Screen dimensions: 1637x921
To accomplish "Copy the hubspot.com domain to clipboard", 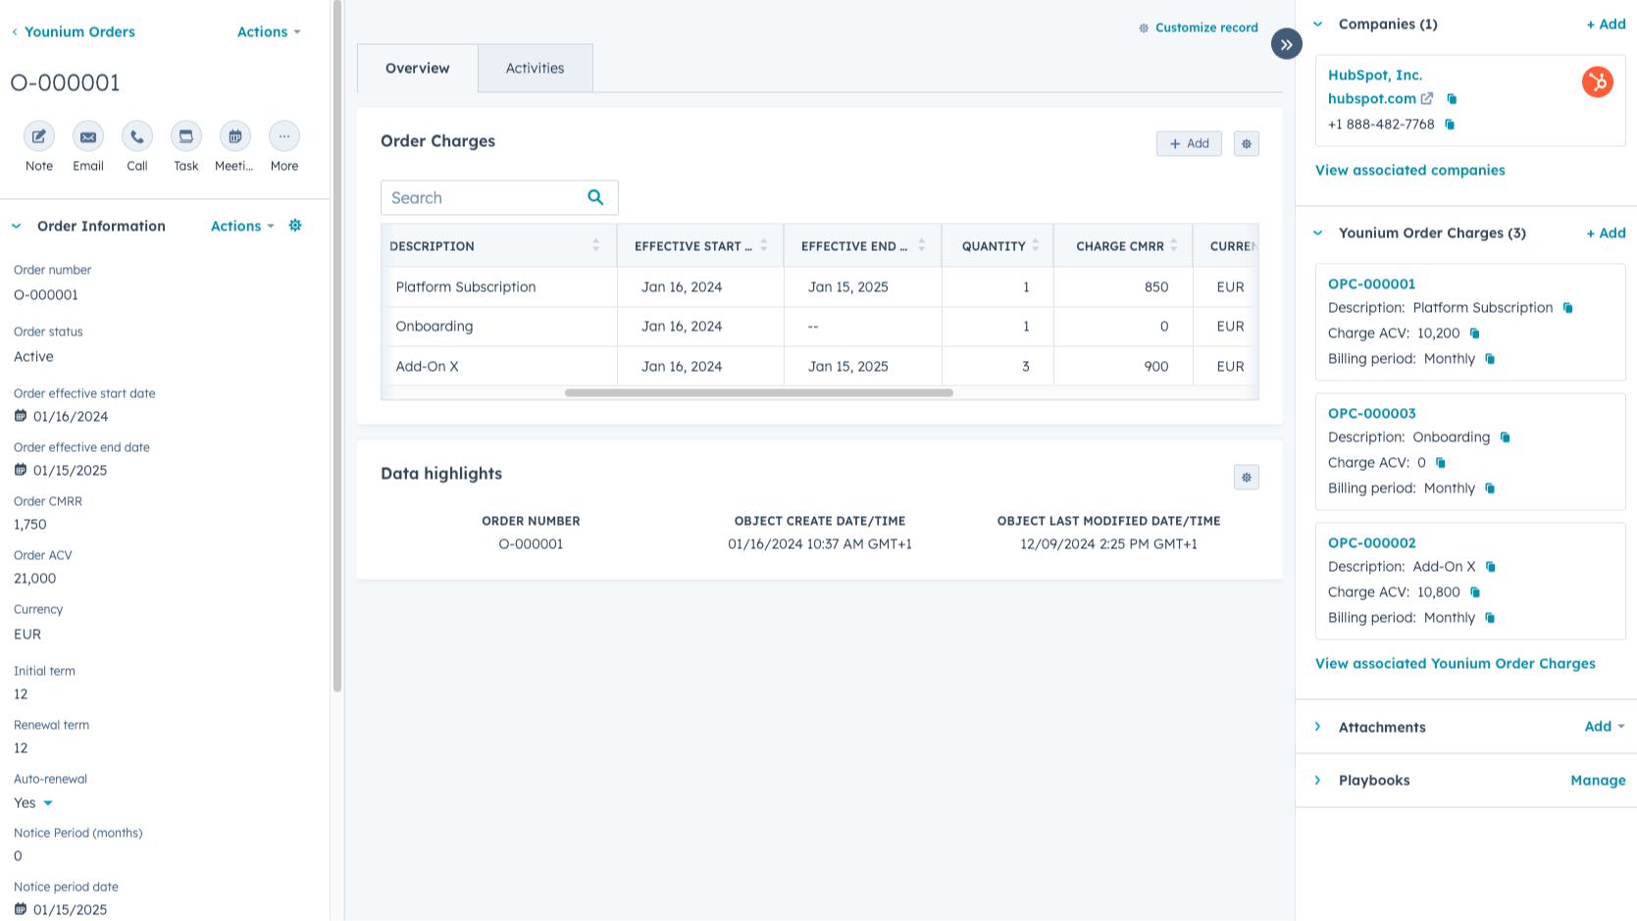I will coord(1452,99).
